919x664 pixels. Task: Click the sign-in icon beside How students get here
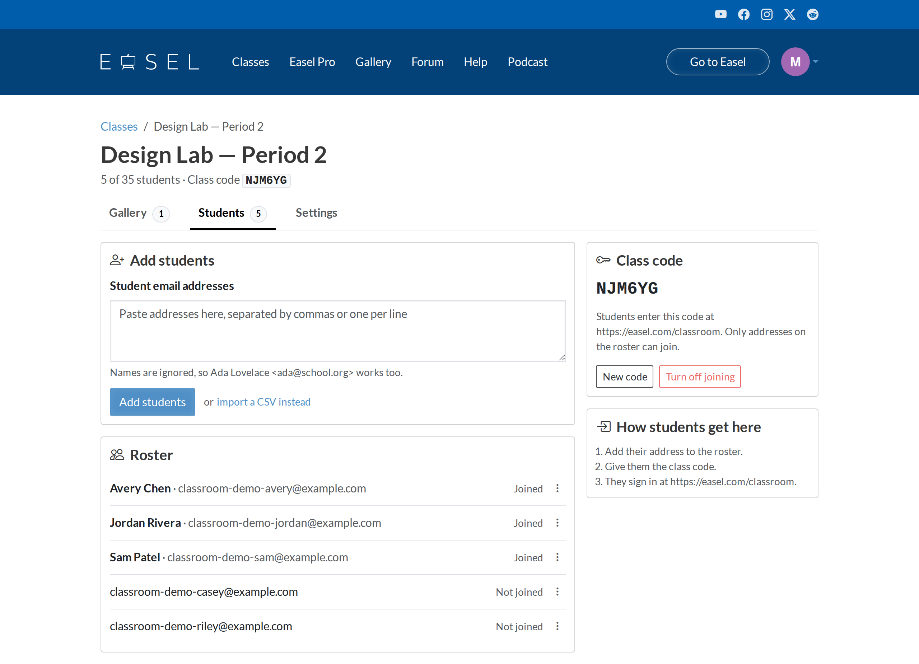604,427
